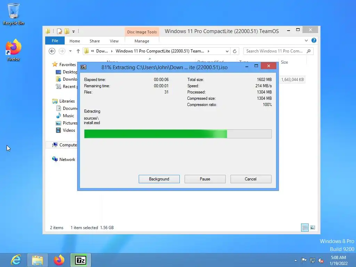The height and width of the screenshot is (267, 356).
Task: Click the address bar double chevron overflow
Action: [x=92, y=51]
